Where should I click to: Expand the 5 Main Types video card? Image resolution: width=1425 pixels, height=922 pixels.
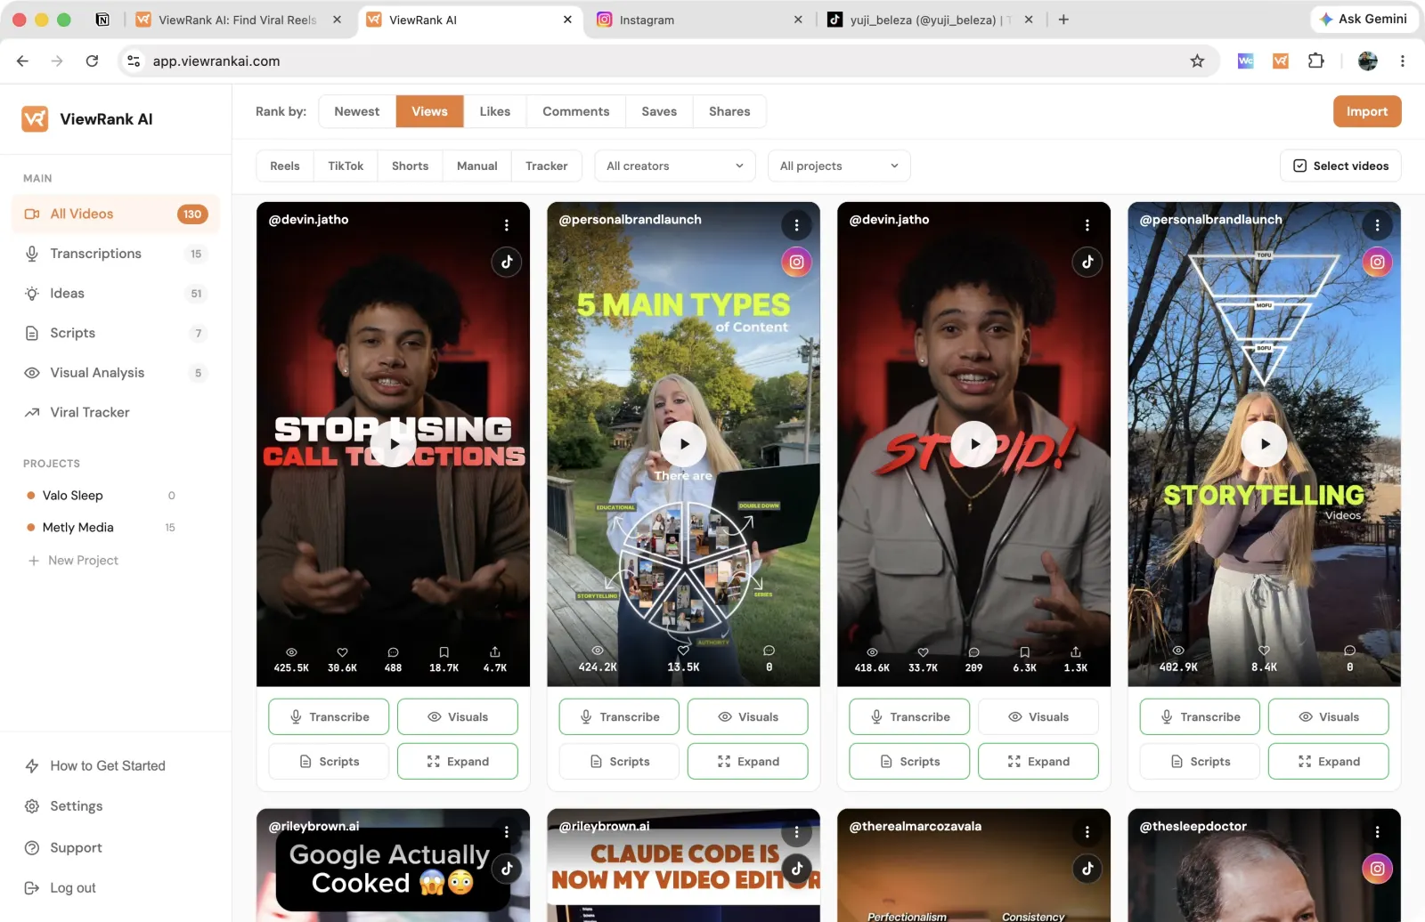(x=748, y=762)
